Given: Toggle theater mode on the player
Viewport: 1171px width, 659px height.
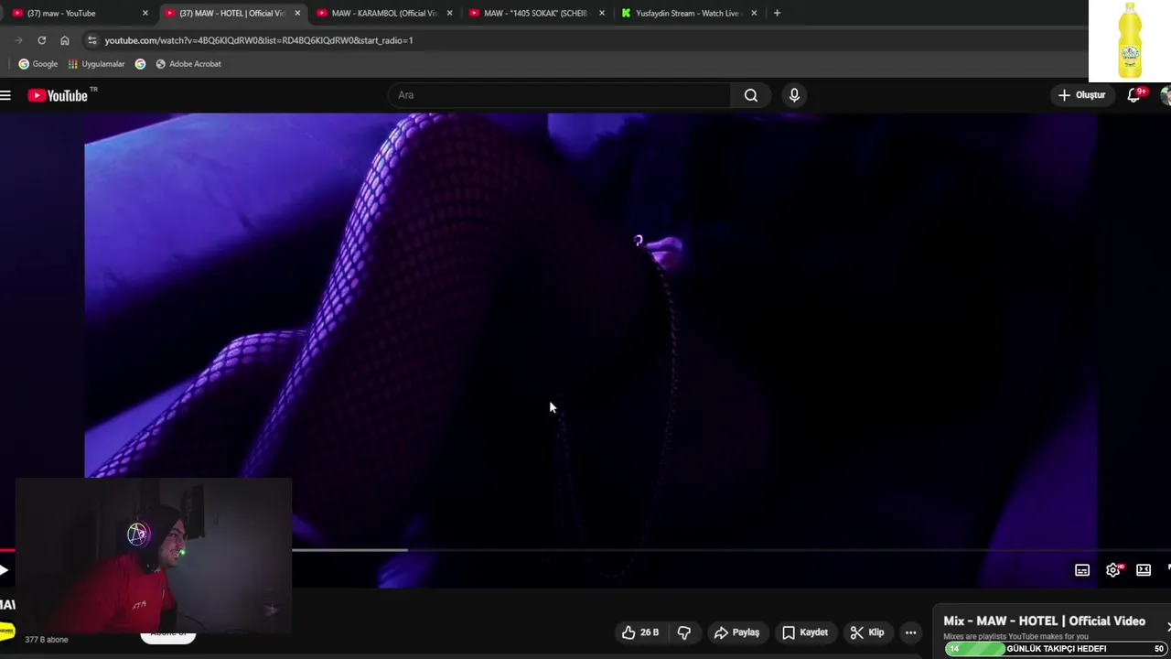Looking at the screenshot, I should tap(1144, 570).
